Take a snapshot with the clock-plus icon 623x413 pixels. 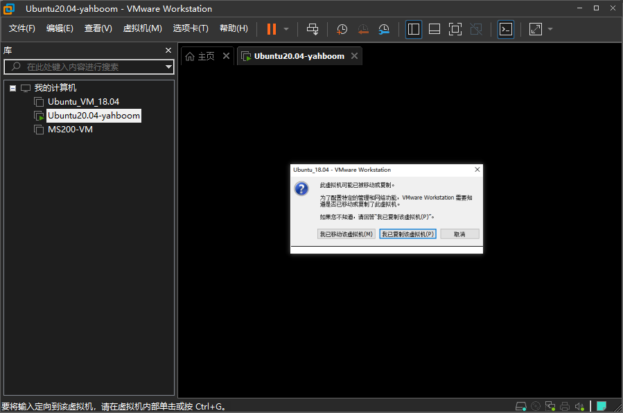[342, 29]
